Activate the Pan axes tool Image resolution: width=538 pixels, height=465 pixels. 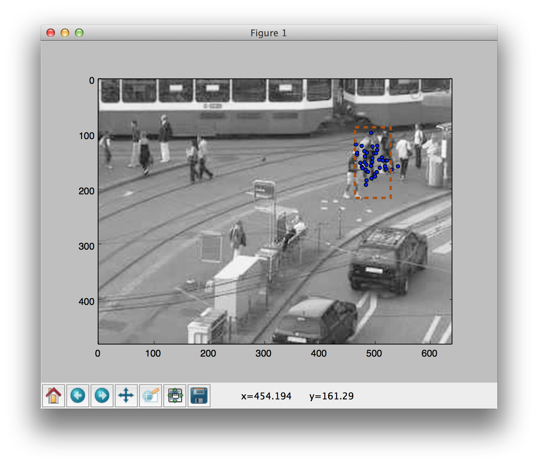pyautogui.click(x=126, y=395)
